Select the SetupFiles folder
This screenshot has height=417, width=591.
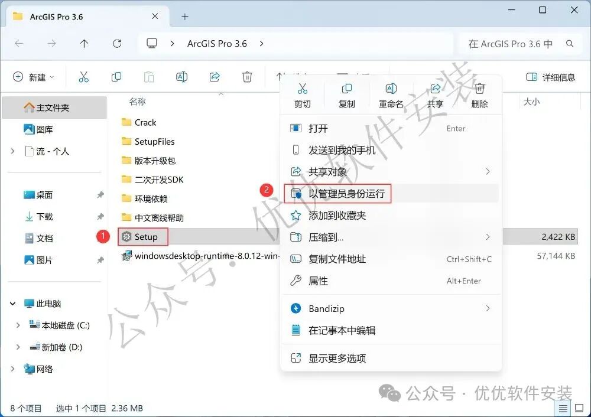click(x=148, y=142)
